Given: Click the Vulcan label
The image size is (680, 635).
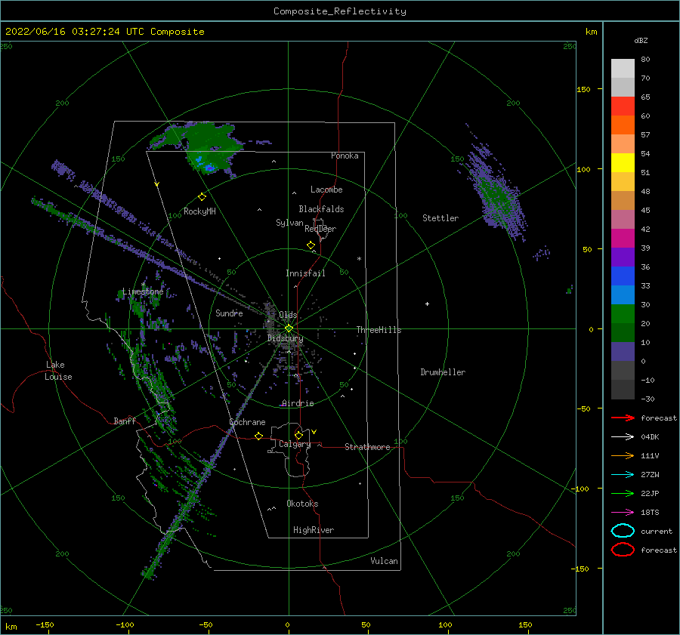Looking at the screenshot, I should 385,561.
